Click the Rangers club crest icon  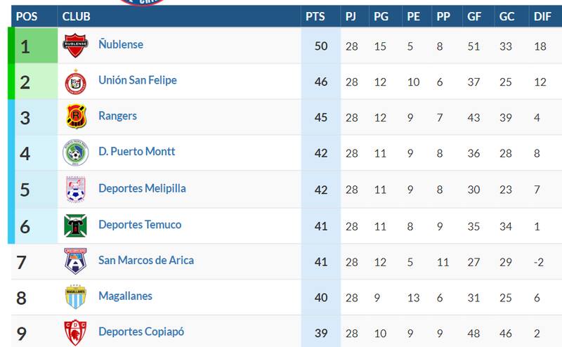pyautogui.click(x=75, y=117)
